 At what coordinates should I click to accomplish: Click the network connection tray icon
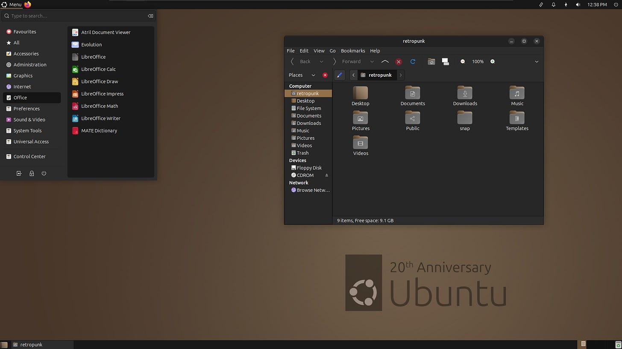(541, 4)
